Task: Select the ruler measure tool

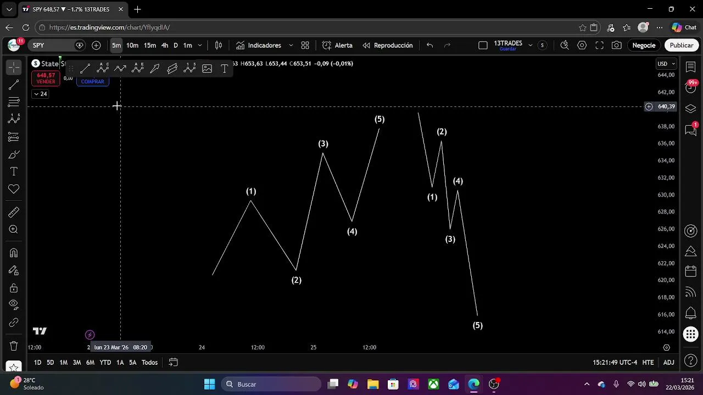Action: 14,212
